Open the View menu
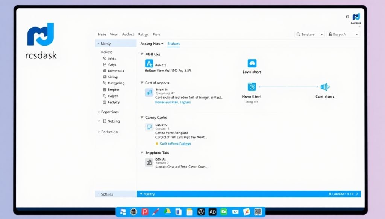The height and width of the screenshot is (219, 385). click(114, 34)
